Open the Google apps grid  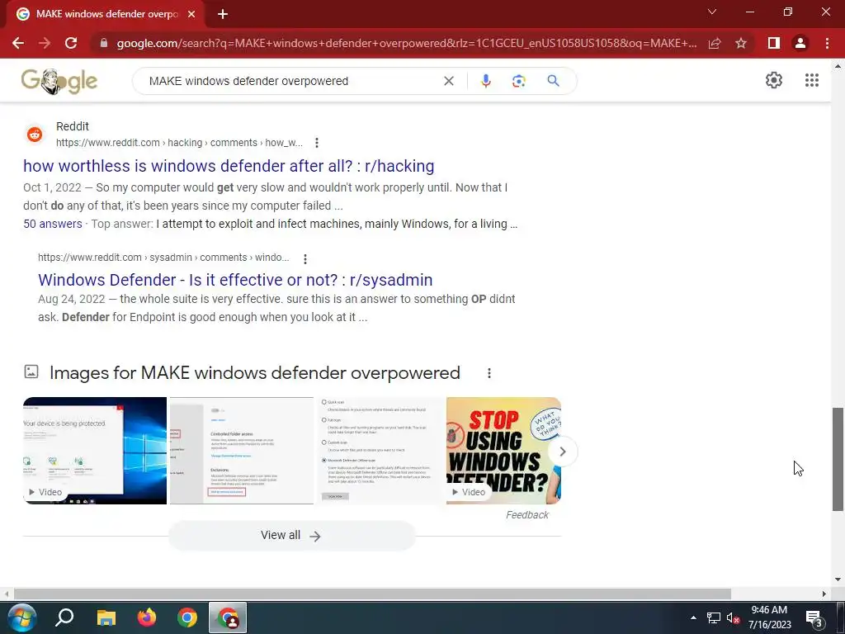pyautogui.click(x=812, y=80)
